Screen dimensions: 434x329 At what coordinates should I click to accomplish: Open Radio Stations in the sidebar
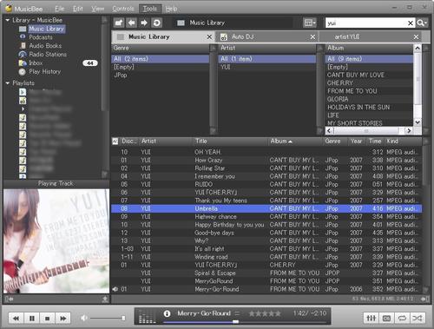point(48,55)
